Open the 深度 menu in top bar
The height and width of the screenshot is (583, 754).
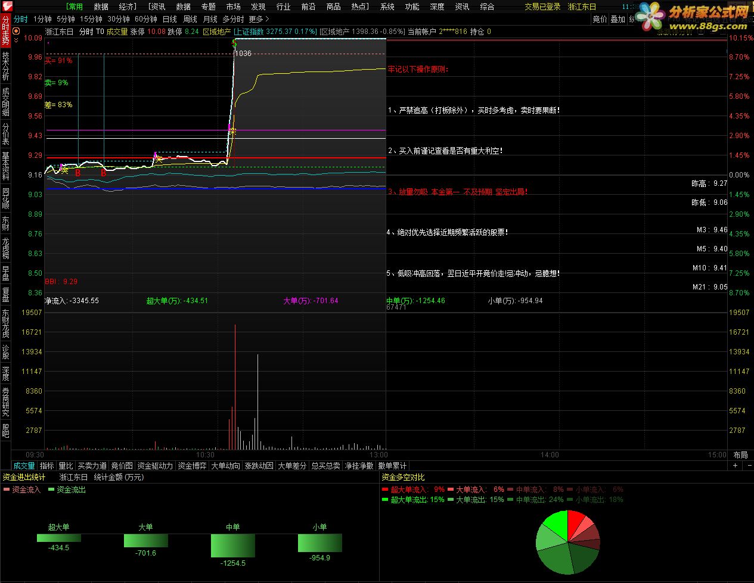click(437, 7)
